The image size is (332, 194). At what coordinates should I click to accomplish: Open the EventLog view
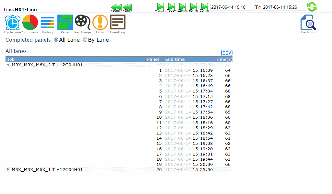[x=118, y=22]
